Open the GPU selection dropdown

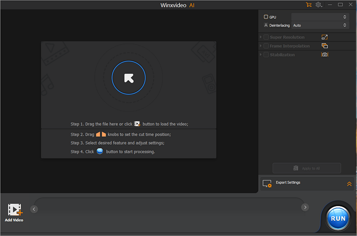tap(320, 17)
